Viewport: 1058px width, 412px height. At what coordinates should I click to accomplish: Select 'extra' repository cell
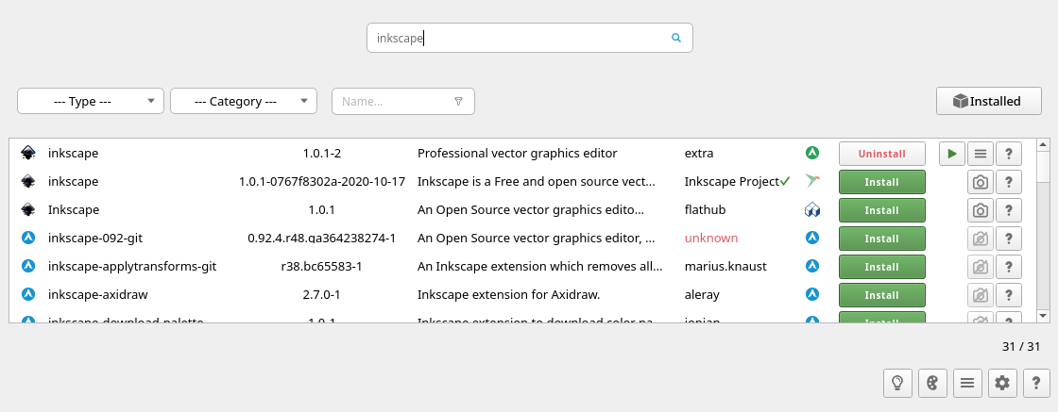click(x=699, y=154)
